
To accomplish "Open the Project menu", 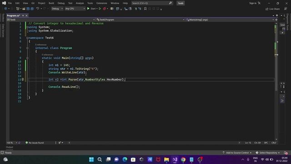I will 41,3.
